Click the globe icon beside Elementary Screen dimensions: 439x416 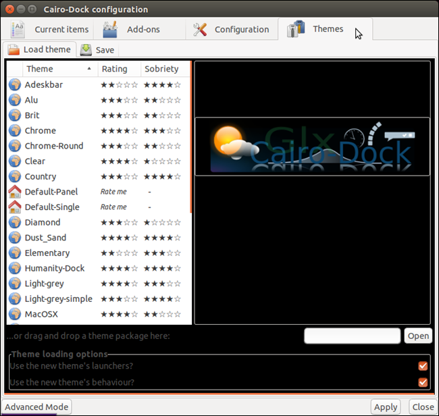15,253
